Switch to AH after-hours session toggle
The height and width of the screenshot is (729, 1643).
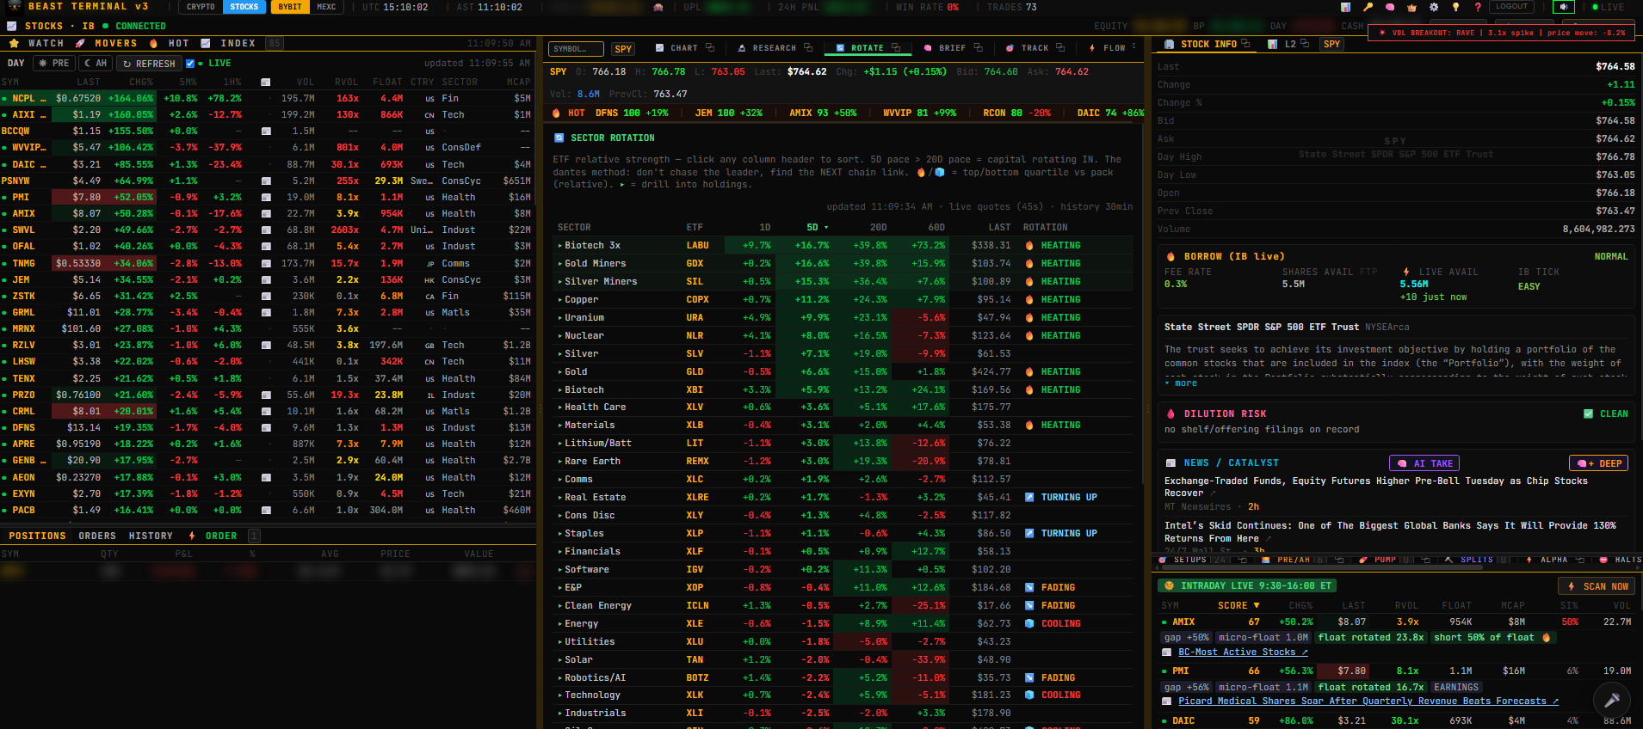pos(96,63)
